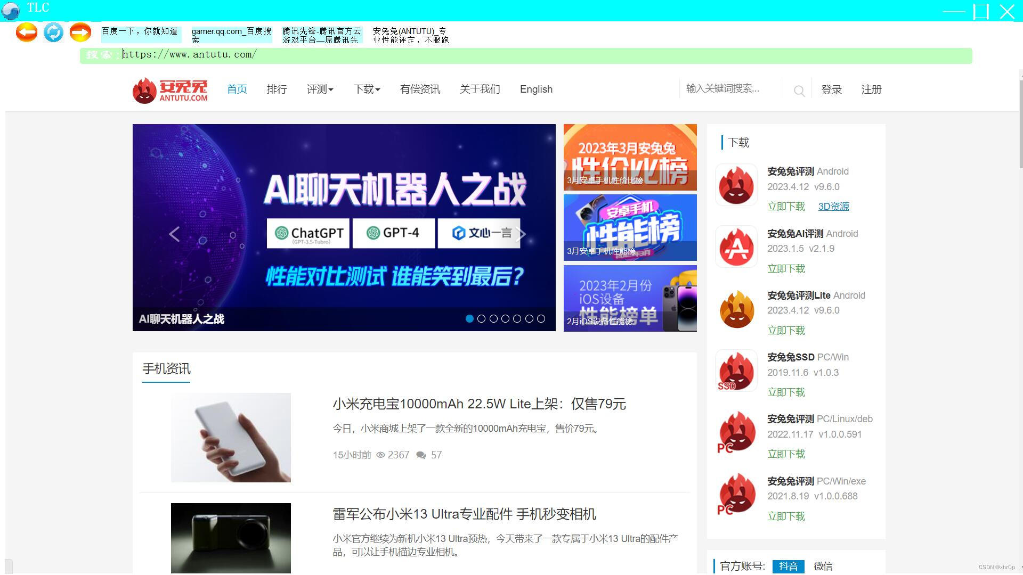Click the AnTuTu SSD app icon
Viewport: 1023px width, 575px height.
(736, 371)
